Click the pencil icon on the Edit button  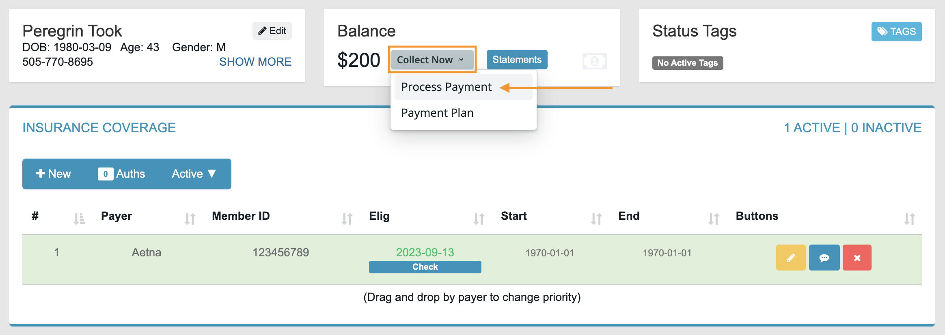tap(262, 30)
